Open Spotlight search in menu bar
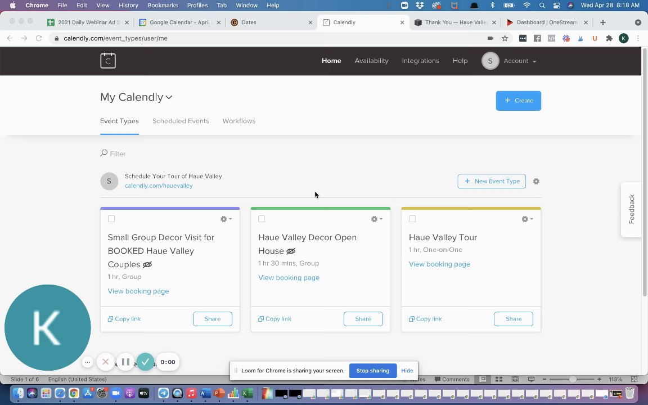This screenshot has height=405, width=648. click(x=542, y=6)
